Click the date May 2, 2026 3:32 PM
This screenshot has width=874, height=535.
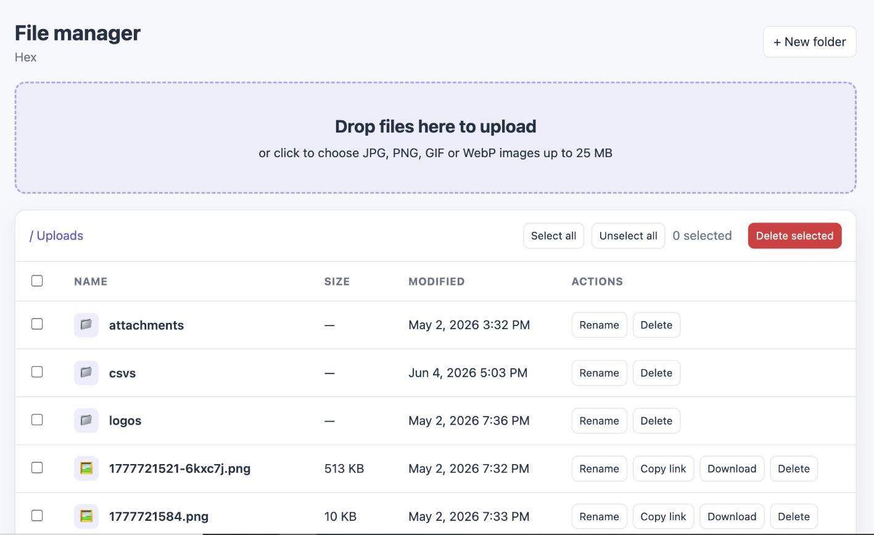(469, 325)
